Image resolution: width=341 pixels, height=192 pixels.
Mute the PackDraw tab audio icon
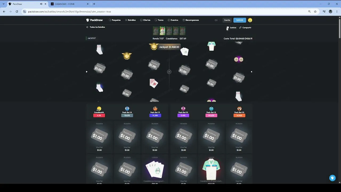[41, 4]
